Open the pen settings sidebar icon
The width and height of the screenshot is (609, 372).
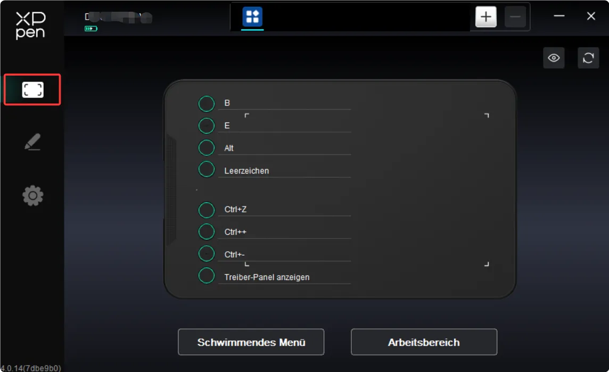click(x=32, y=142)
